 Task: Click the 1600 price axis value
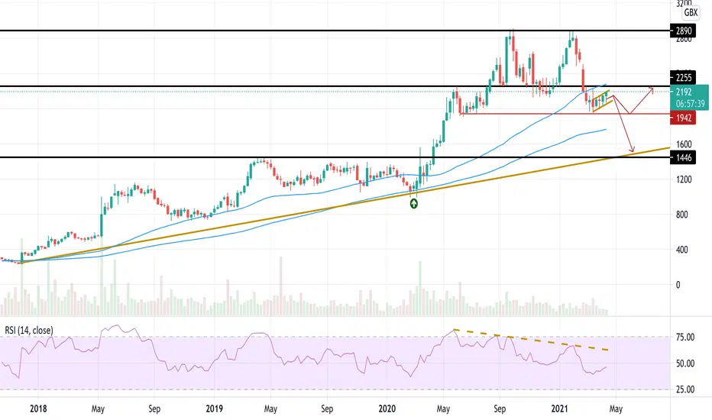coord(684,144)
